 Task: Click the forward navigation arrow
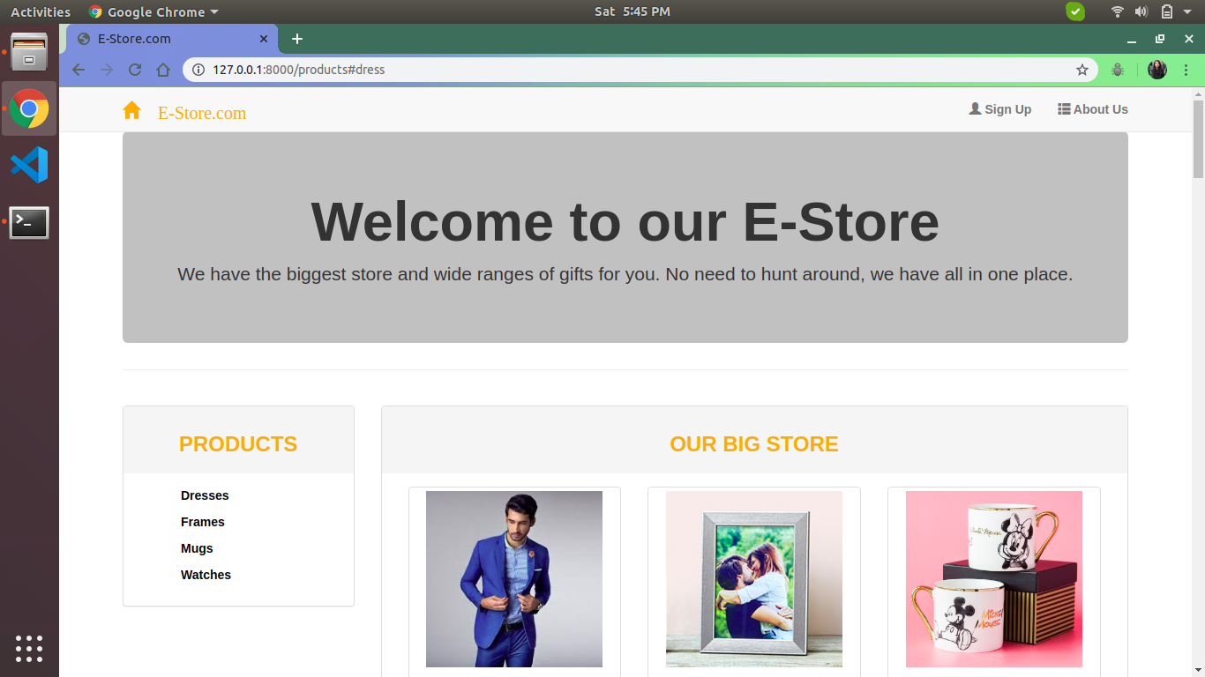click(x=107, y=70)
